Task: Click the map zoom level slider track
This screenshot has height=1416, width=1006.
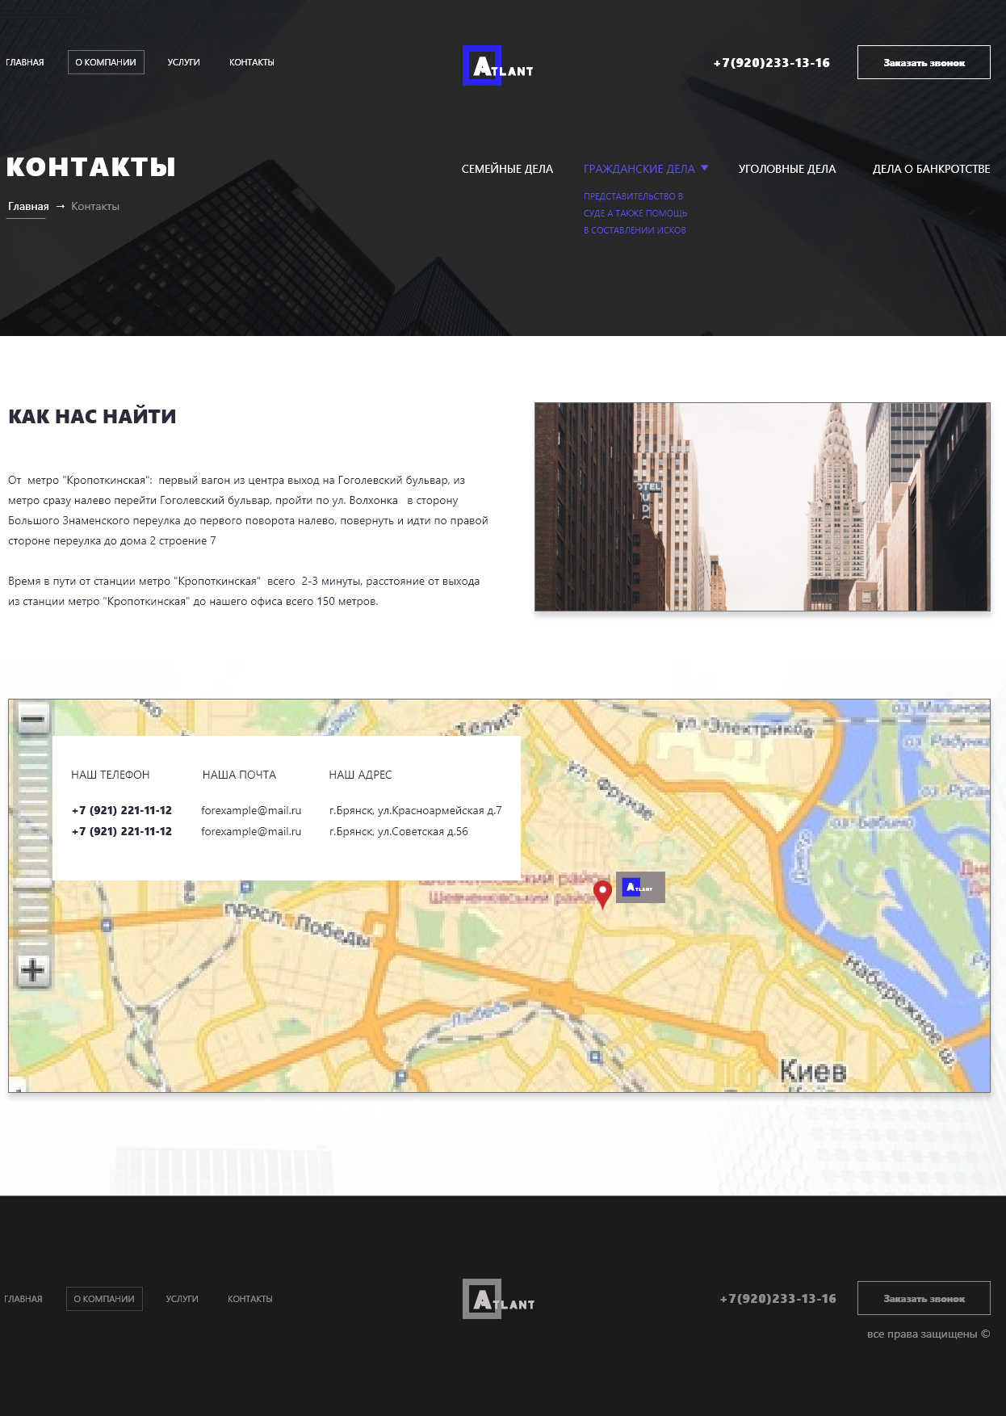Action: pyautogui.click(x=33, y=844)
